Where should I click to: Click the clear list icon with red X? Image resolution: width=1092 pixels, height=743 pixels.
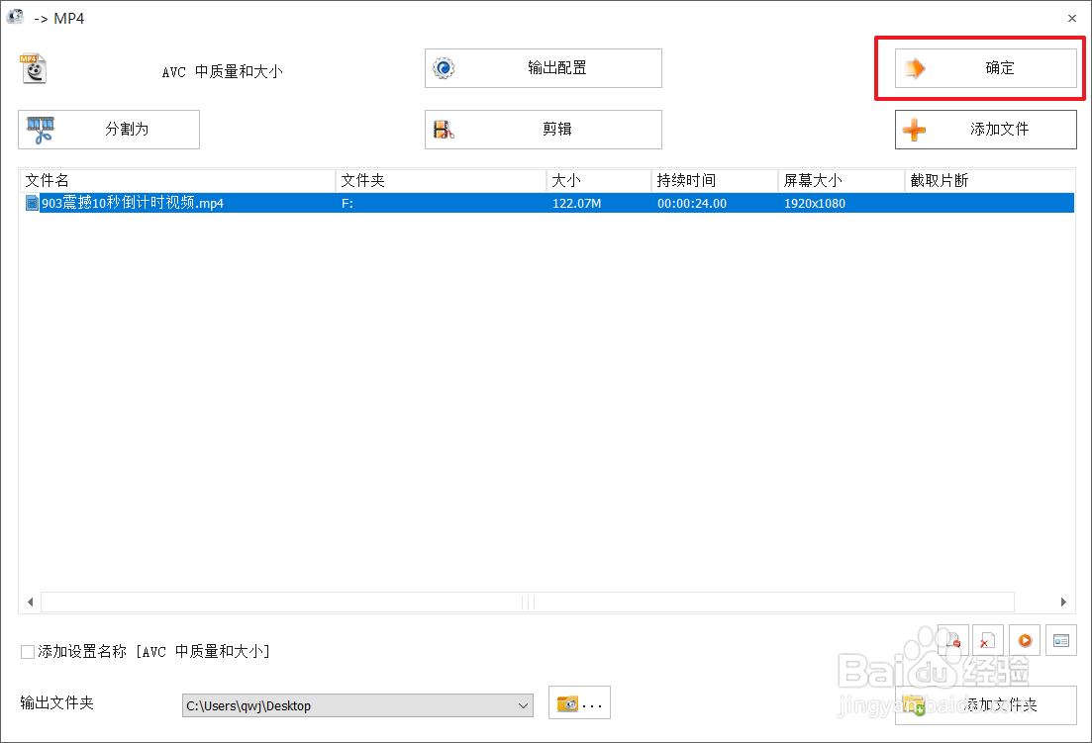click(x=987, y=640)
